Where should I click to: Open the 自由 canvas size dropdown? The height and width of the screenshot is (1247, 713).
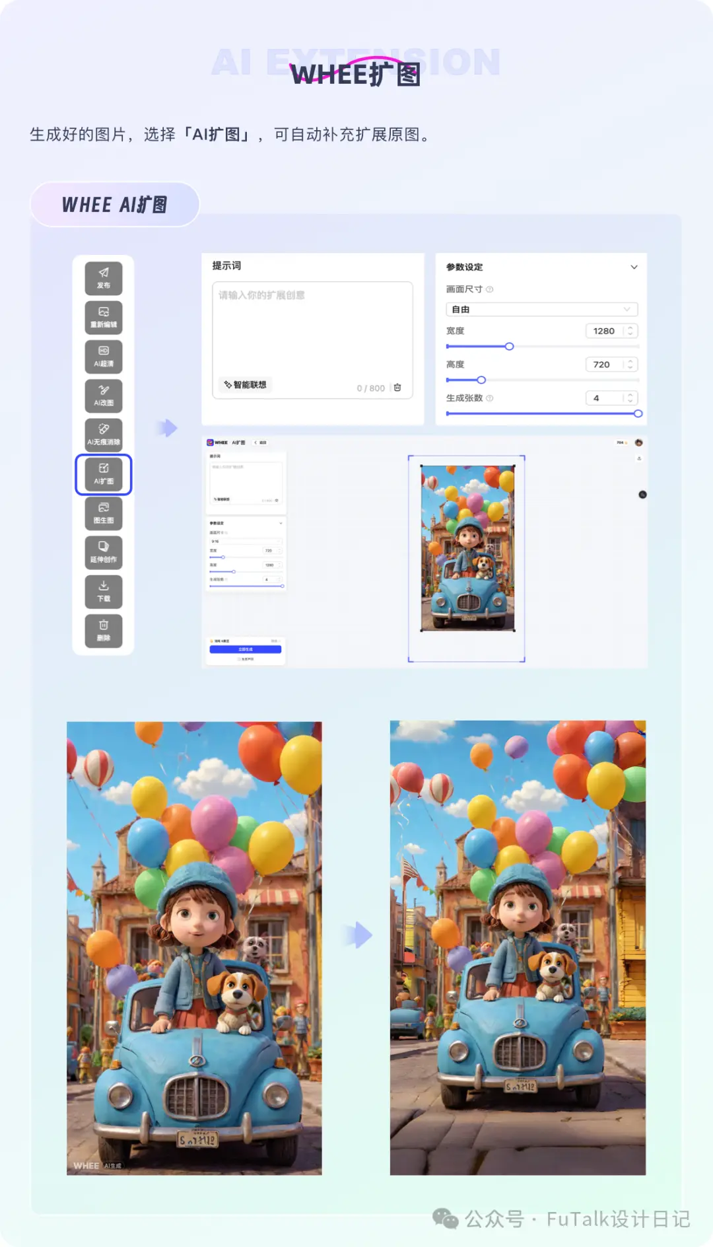pos(542,309)
